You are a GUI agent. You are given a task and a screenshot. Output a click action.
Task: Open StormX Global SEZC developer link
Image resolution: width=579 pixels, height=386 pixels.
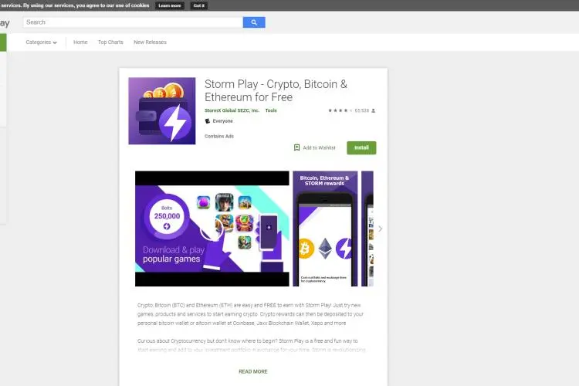(232, 110)
